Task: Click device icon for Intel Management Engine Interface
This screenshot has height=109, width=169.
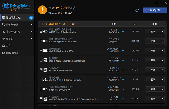Action: pos(45,60)
